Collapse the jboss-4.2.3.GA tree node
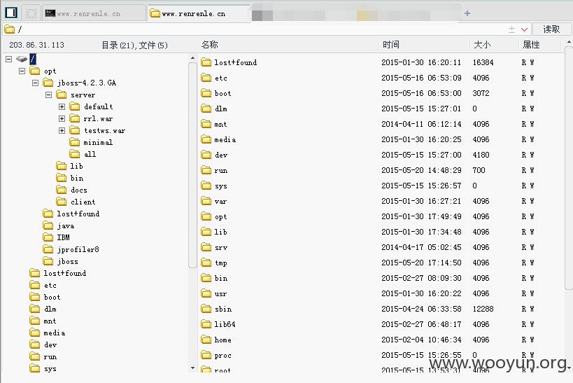Screen dimensions: 573x383 35,83
